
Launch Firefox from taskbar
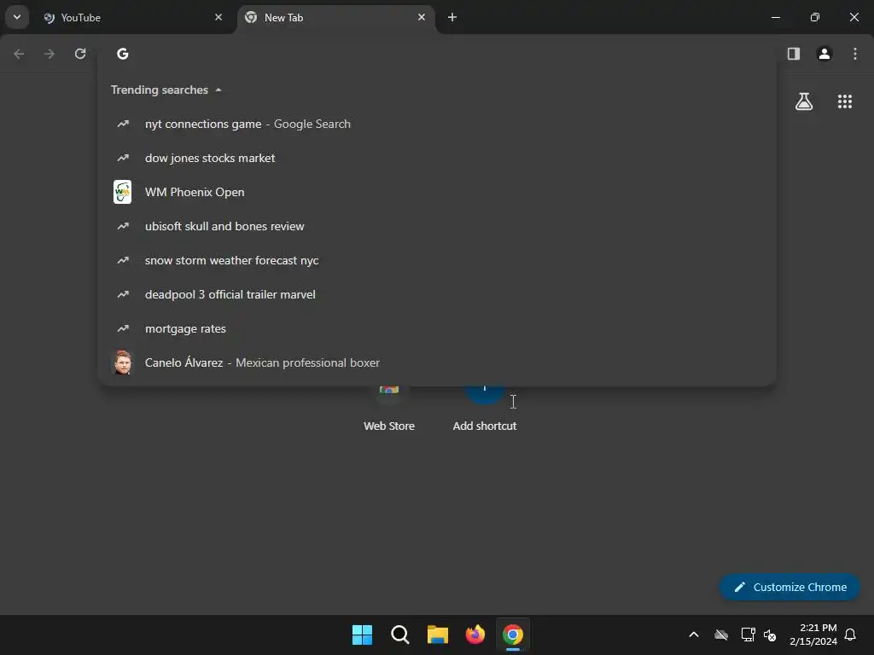click(475, 635)
